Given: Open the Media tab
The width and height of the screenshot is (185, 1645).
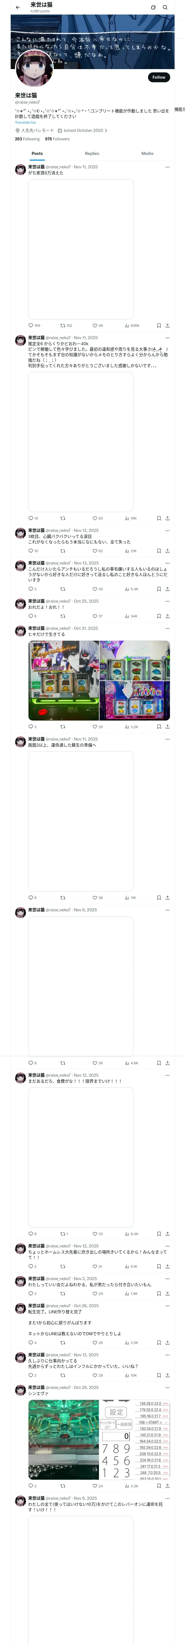Looking at the screenshot, I should tap(147, 154).
